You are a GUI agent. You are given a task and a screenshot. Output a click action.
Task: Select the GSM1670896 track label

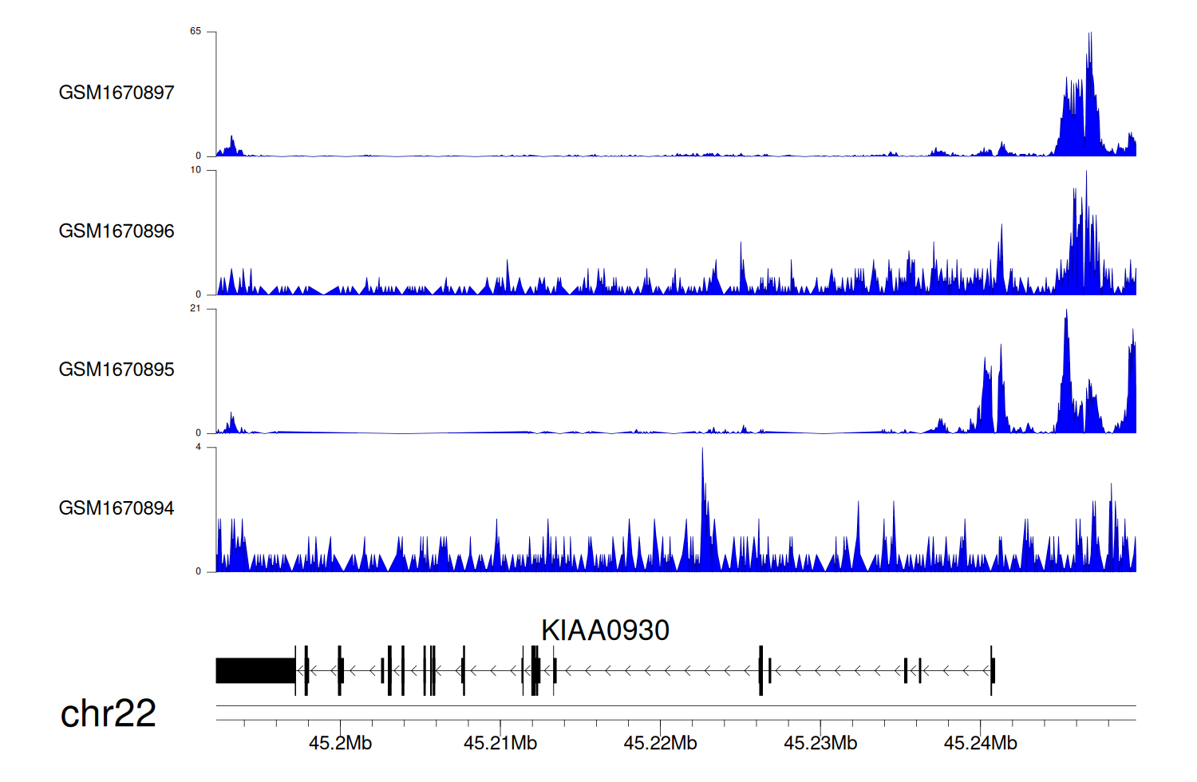[x=117, y=231]
